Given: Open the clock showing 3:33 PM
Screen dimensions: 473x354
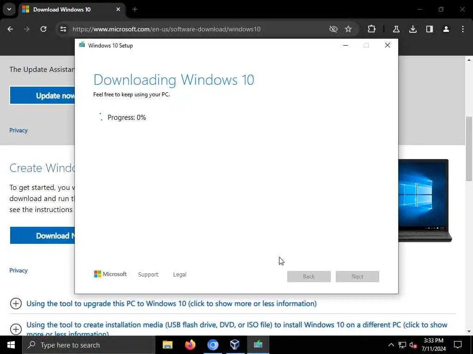Looking at the screenshot, I should [433, 345].
